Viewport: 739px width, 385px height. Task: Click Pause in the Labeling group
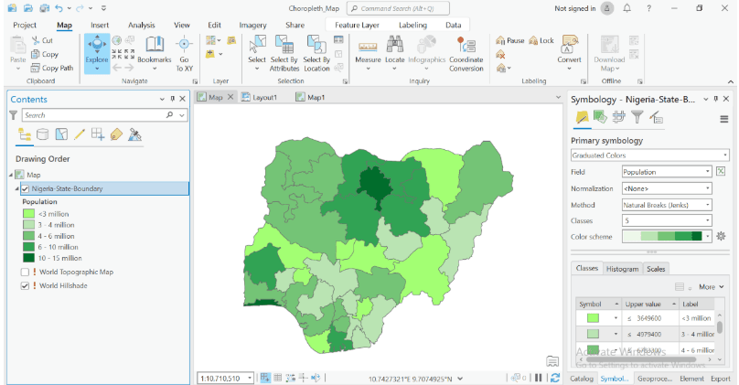[x=510, y=41]
